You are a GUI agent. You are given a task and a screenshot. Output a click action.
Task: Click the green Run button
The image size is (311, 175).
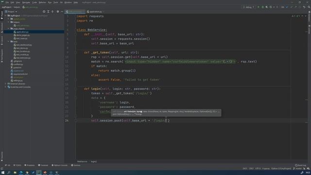[x=258, y=7]
